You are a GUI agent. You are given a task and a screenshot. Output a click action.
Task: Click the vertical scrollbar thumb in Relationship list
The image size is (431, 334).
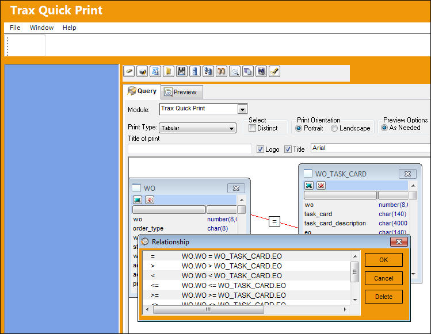(x=355, y=272)
